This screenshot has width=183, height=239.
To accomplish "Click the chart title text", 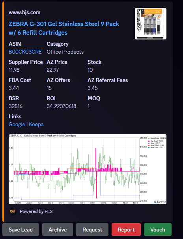I will pyautogui.click(x=42, y=136).
